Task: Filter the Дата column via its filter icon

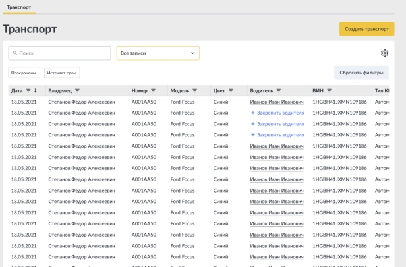Action: pos(28,90)
